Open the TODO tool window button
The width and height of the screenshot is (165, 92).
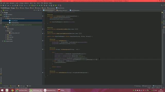pyautogui.click(x=29, y=86)
